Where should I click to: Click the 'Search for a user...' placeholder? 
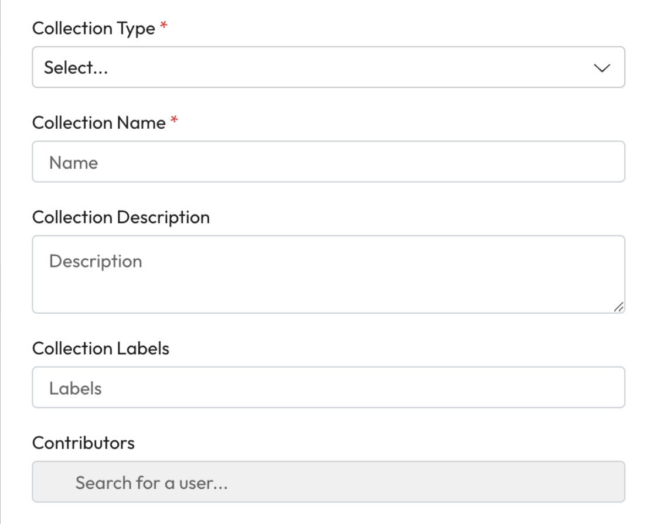tap(151, 483)
